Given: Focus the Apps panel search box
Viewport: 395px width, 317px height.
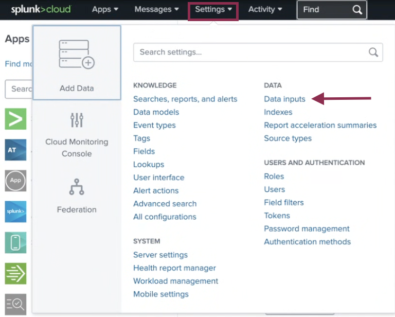Looking at the screenshot, I should 19,89.
